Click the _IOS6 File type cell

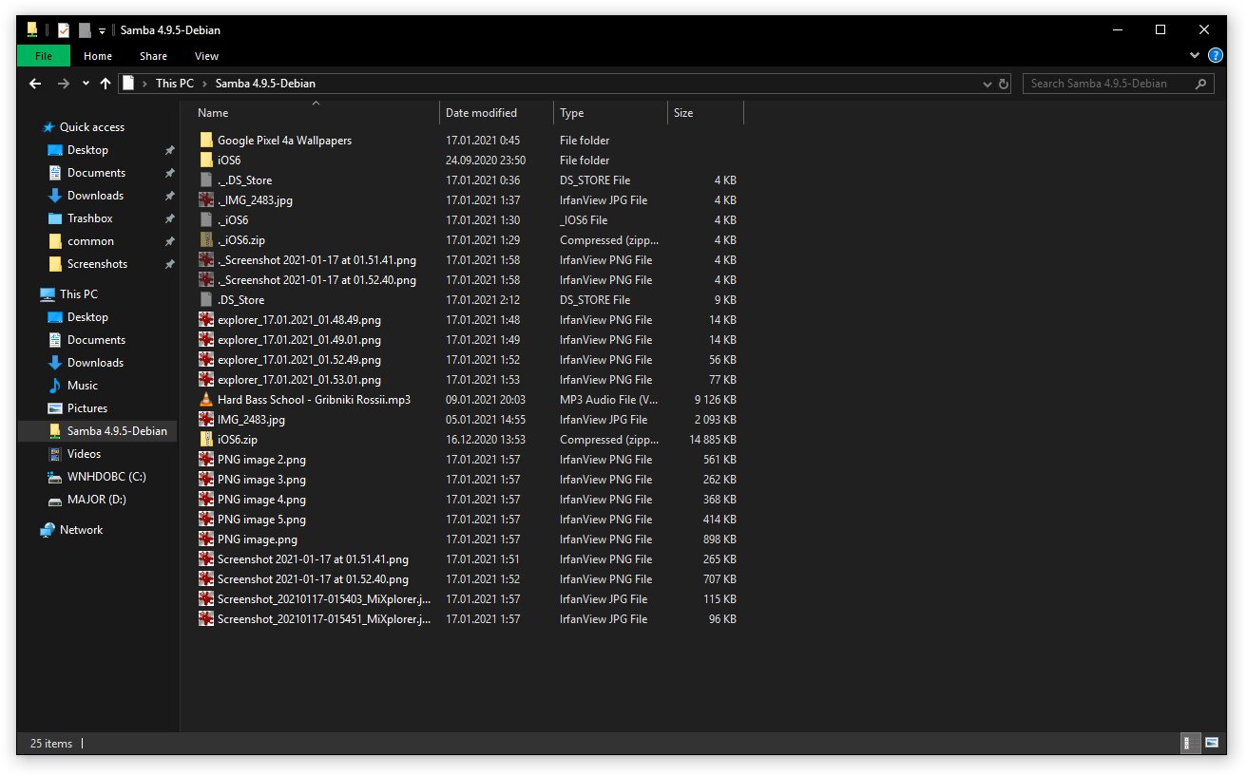tap(584, 220)
